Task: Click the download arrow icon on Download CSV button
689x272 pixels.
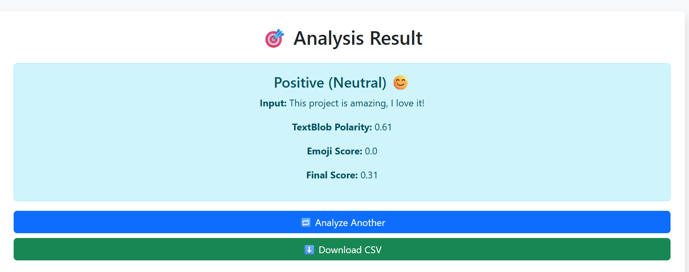Action: (x=309, y=249)
